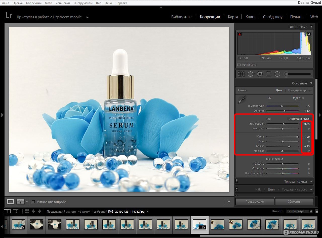
Task: Select Цвет treatment mode
Action: tap(279, 90)
